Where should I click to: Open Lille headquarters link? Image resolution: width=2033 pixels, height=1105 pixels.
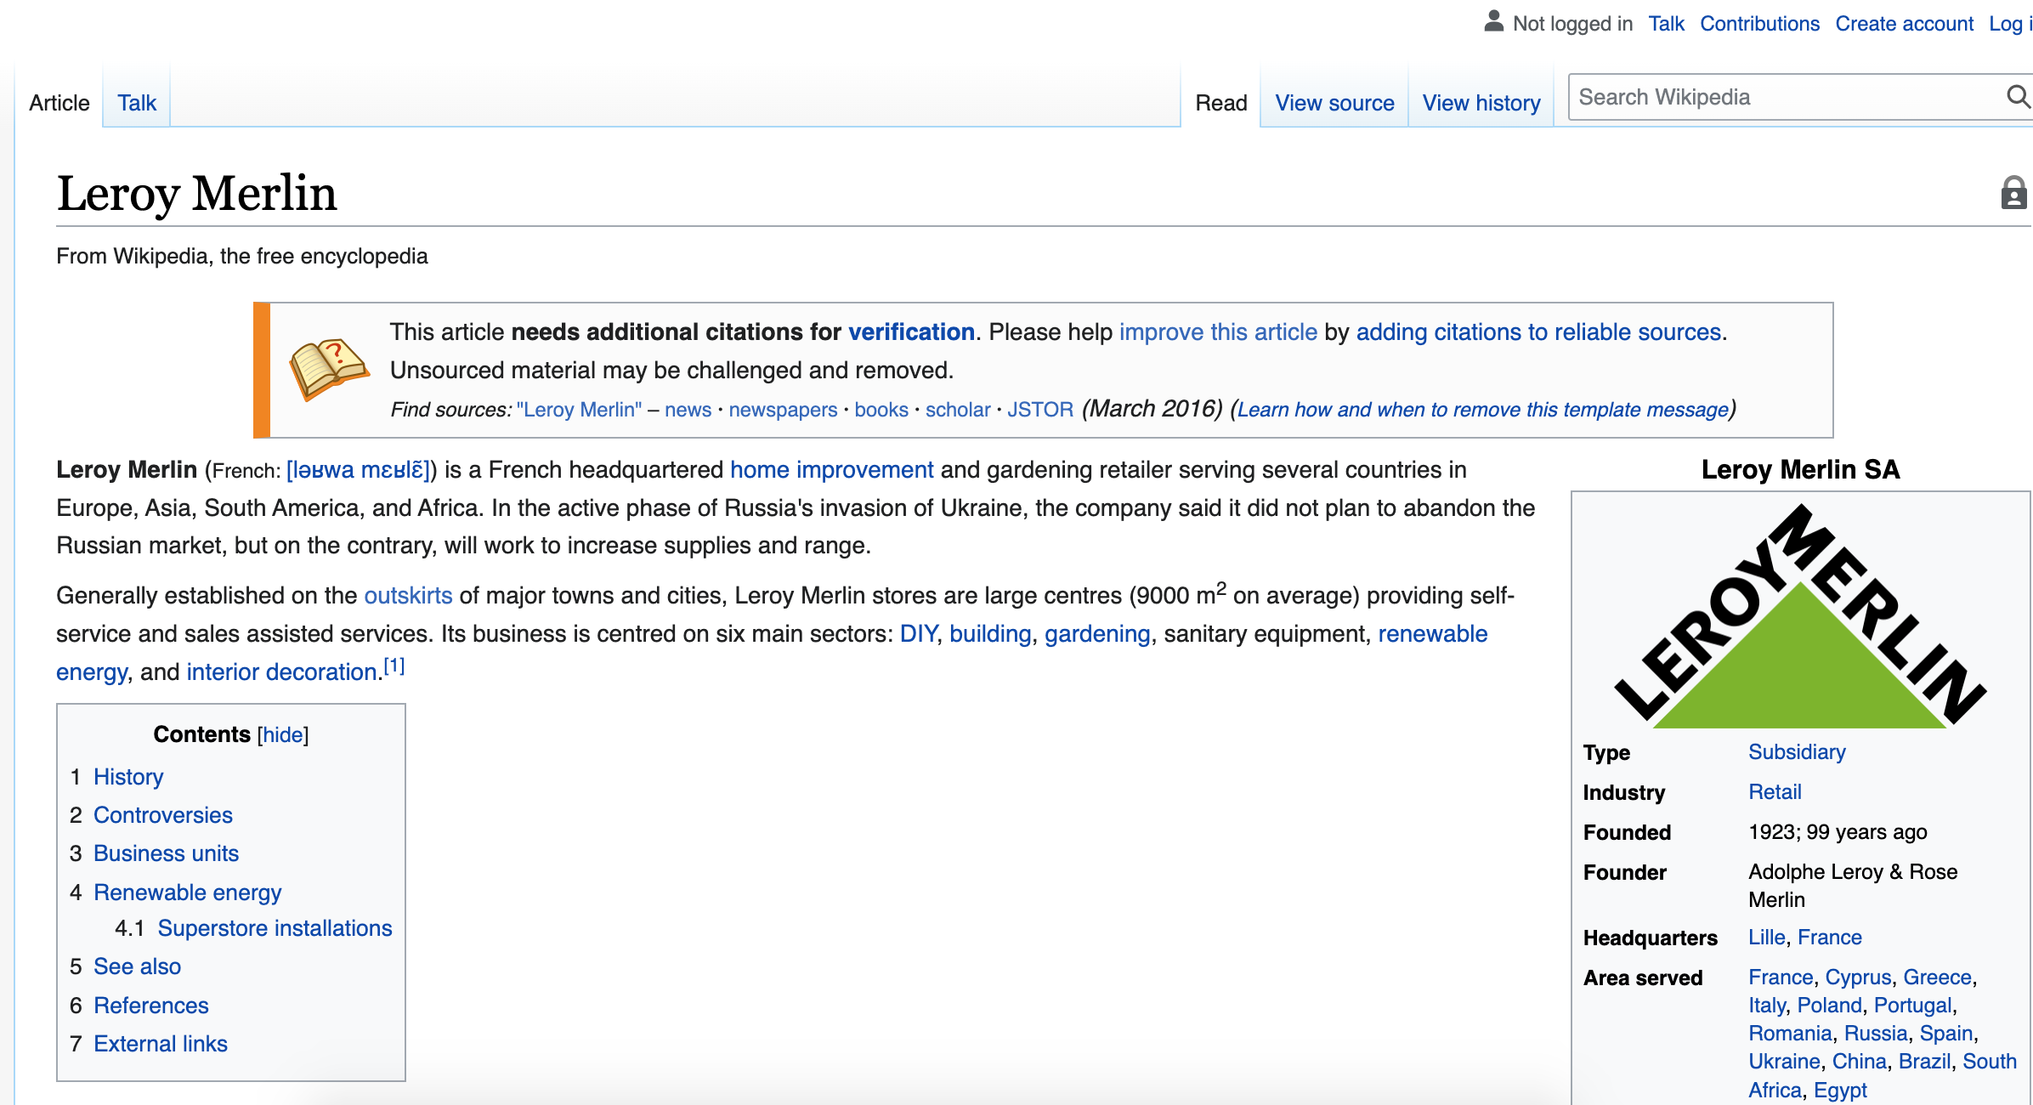click(x=1766, y=938)
